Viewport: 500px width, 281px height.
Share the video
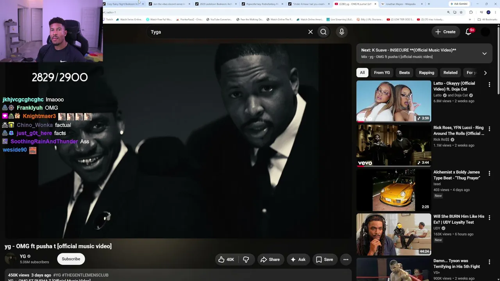pyautogui.click(x=270, y=260)
